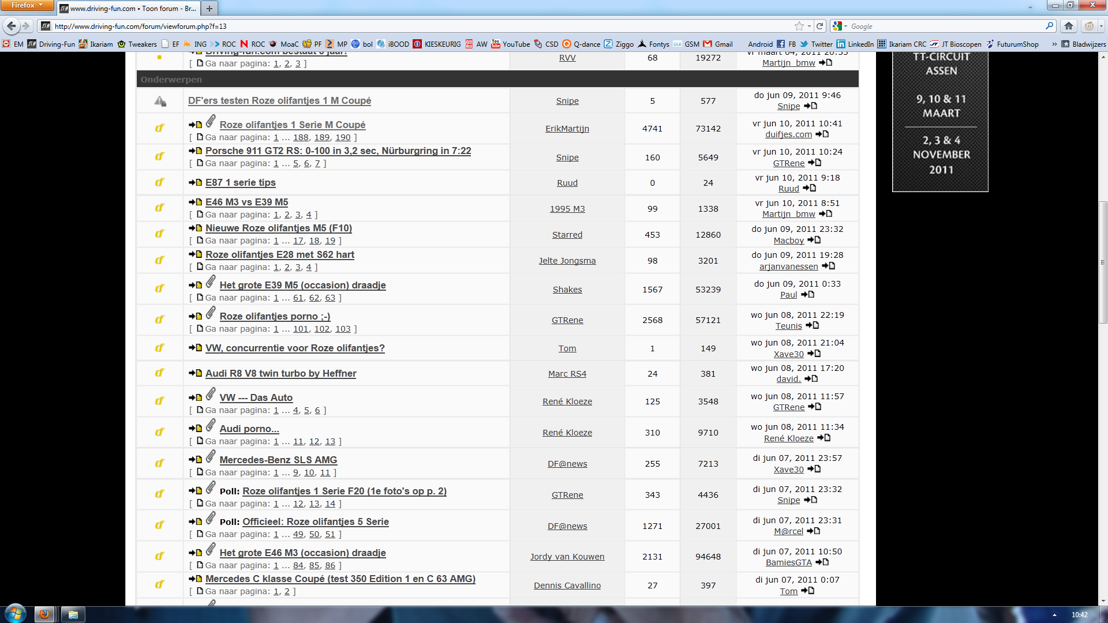Switch to the driving-fun.com Toon forum tab
The width and height of the screenshot is (1108, 623).
[128, 8]
